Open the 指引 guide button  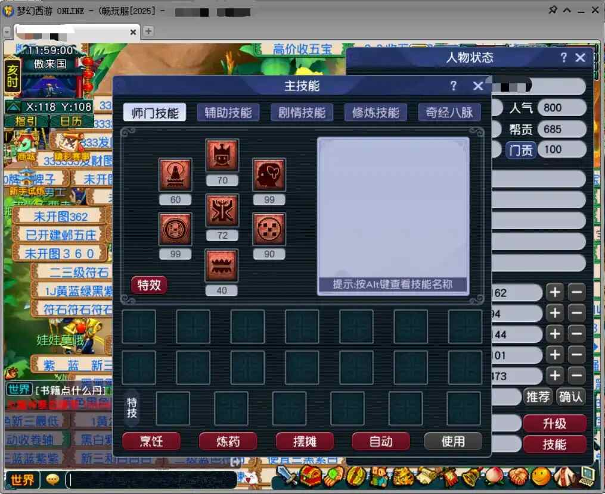click(x=26, y=121)
